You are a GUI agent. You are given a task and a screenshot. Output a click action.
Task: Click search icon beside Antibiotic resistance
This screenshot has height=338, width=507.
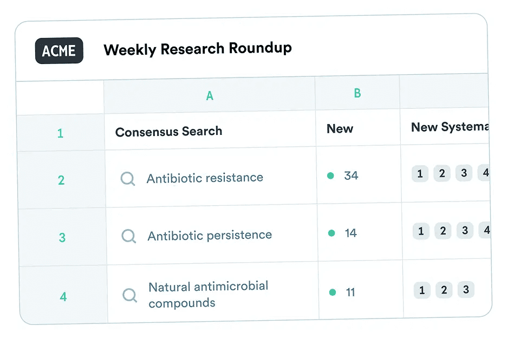point(128,179)
